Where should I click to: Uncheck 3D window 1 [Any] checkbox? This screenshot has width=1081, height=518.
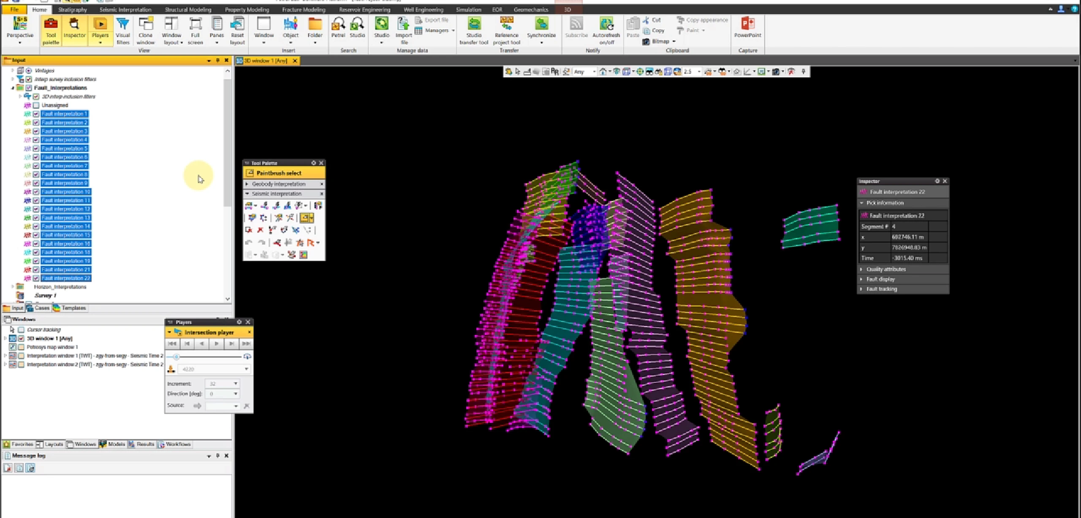[21, 339]
